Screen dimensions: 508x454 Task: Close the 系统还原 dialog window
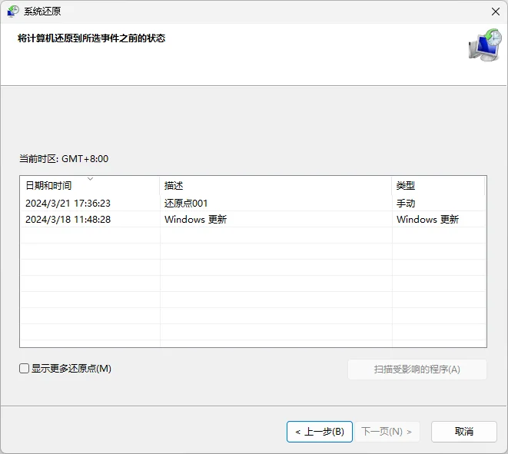point(496,12)
